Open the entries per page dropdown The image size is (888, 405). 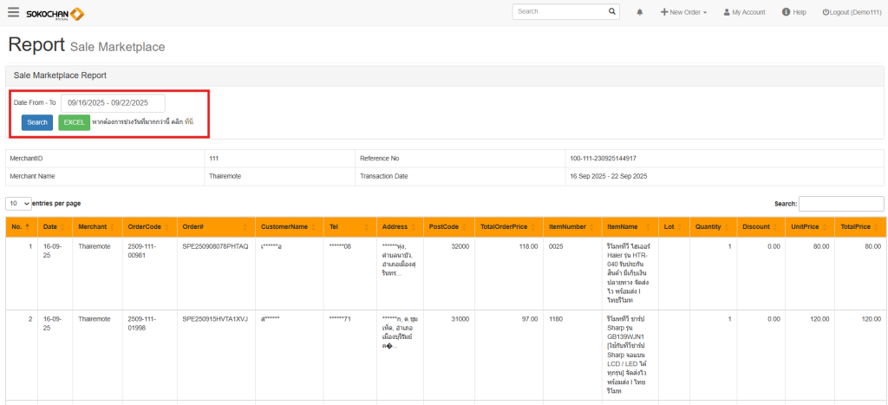point(18,203)
